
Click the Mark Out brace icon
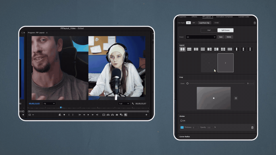[73, 115]
